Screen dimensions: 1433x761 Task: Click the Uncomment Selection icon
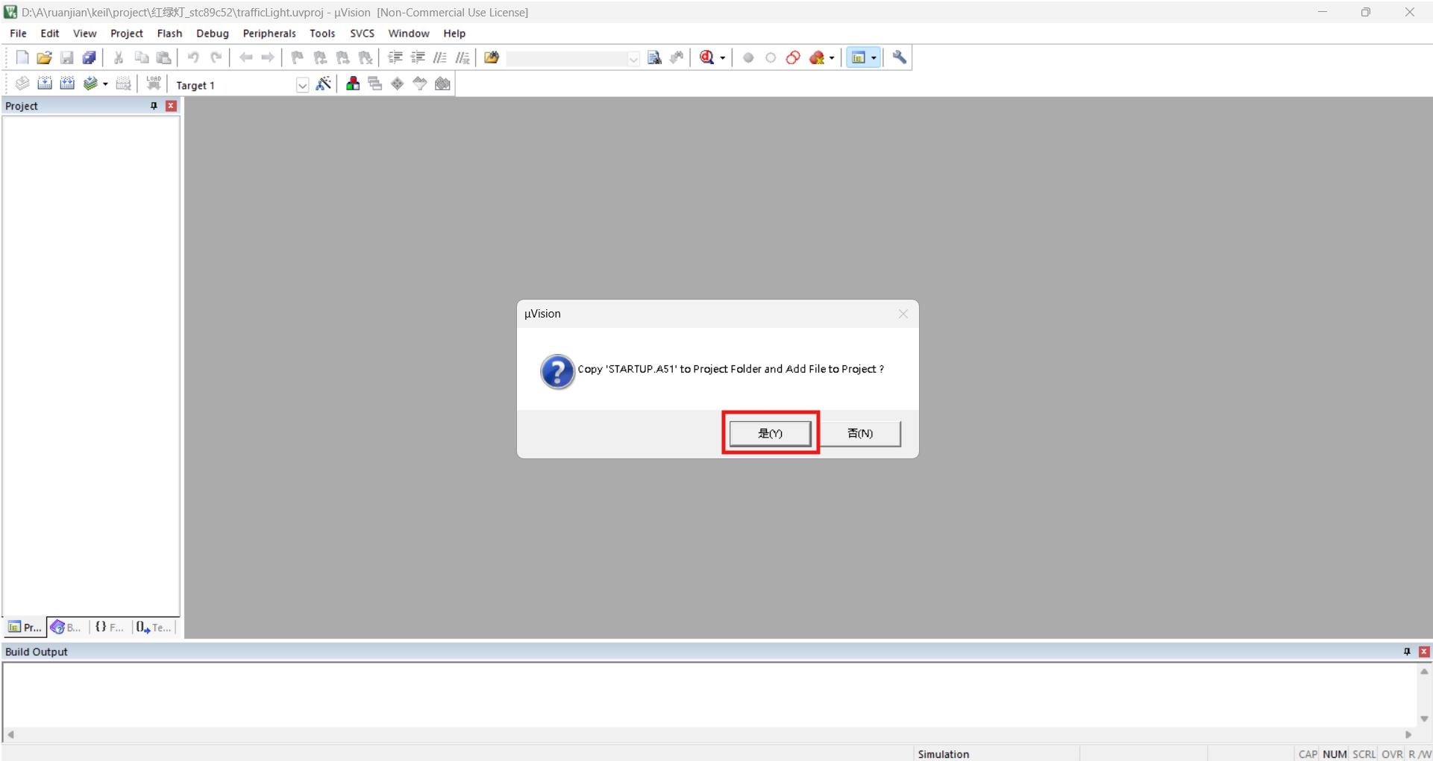pos(462,57)
